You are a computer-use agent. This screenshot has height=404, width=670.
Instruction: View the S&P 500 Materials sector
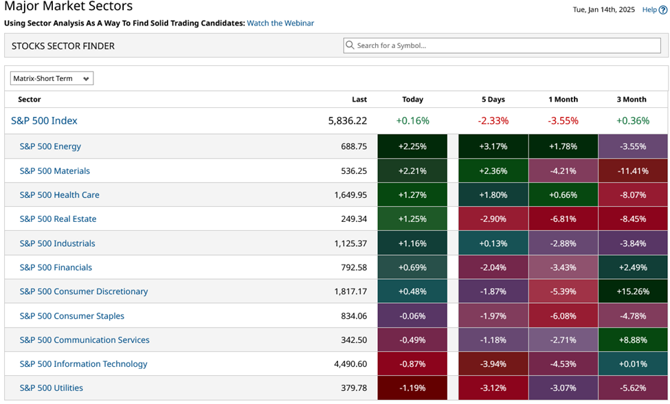coord(54,170)
